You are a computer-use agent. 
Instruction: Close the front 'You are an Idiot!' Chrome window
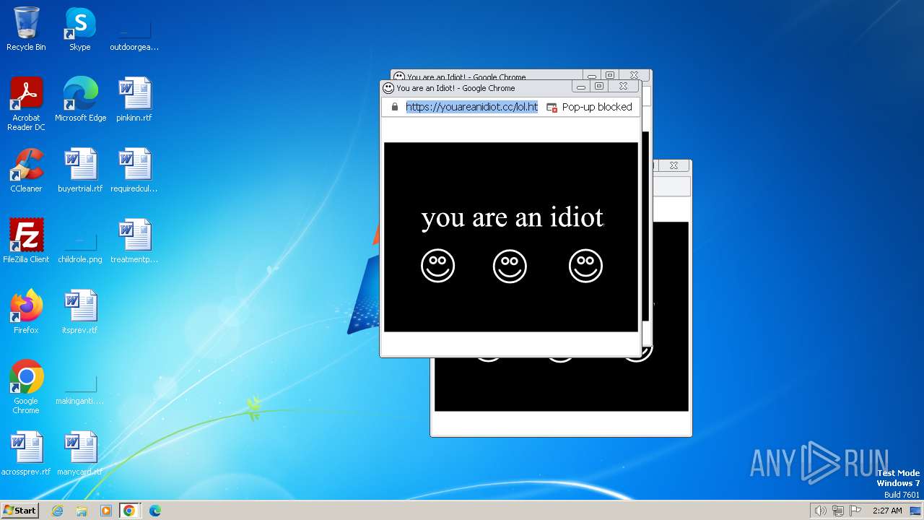(x=624, y=86)
